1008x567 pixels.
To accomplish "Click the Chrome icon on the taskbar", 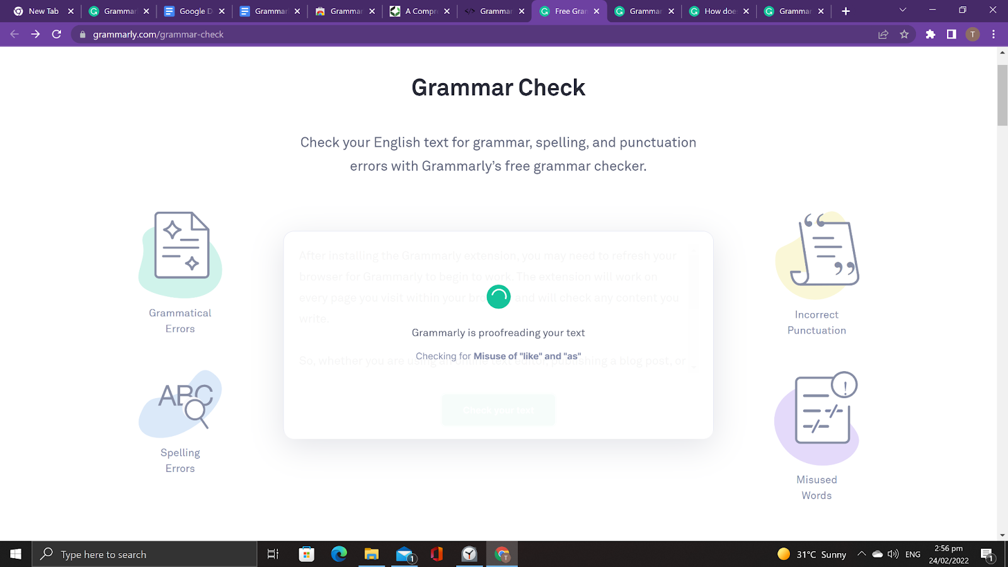I will (x=502, y=554).
